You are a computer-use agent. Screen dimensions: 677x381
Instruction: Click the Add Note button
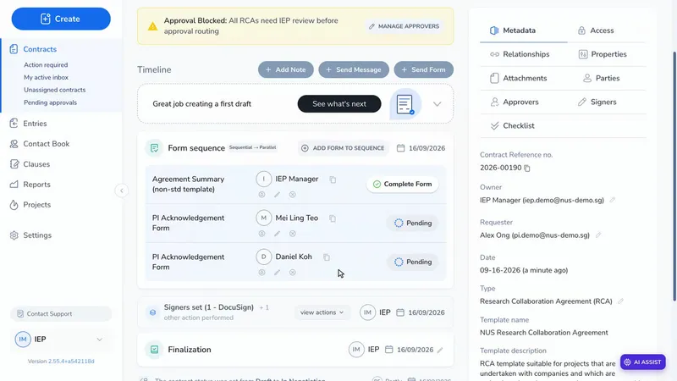tap(286, 69)
